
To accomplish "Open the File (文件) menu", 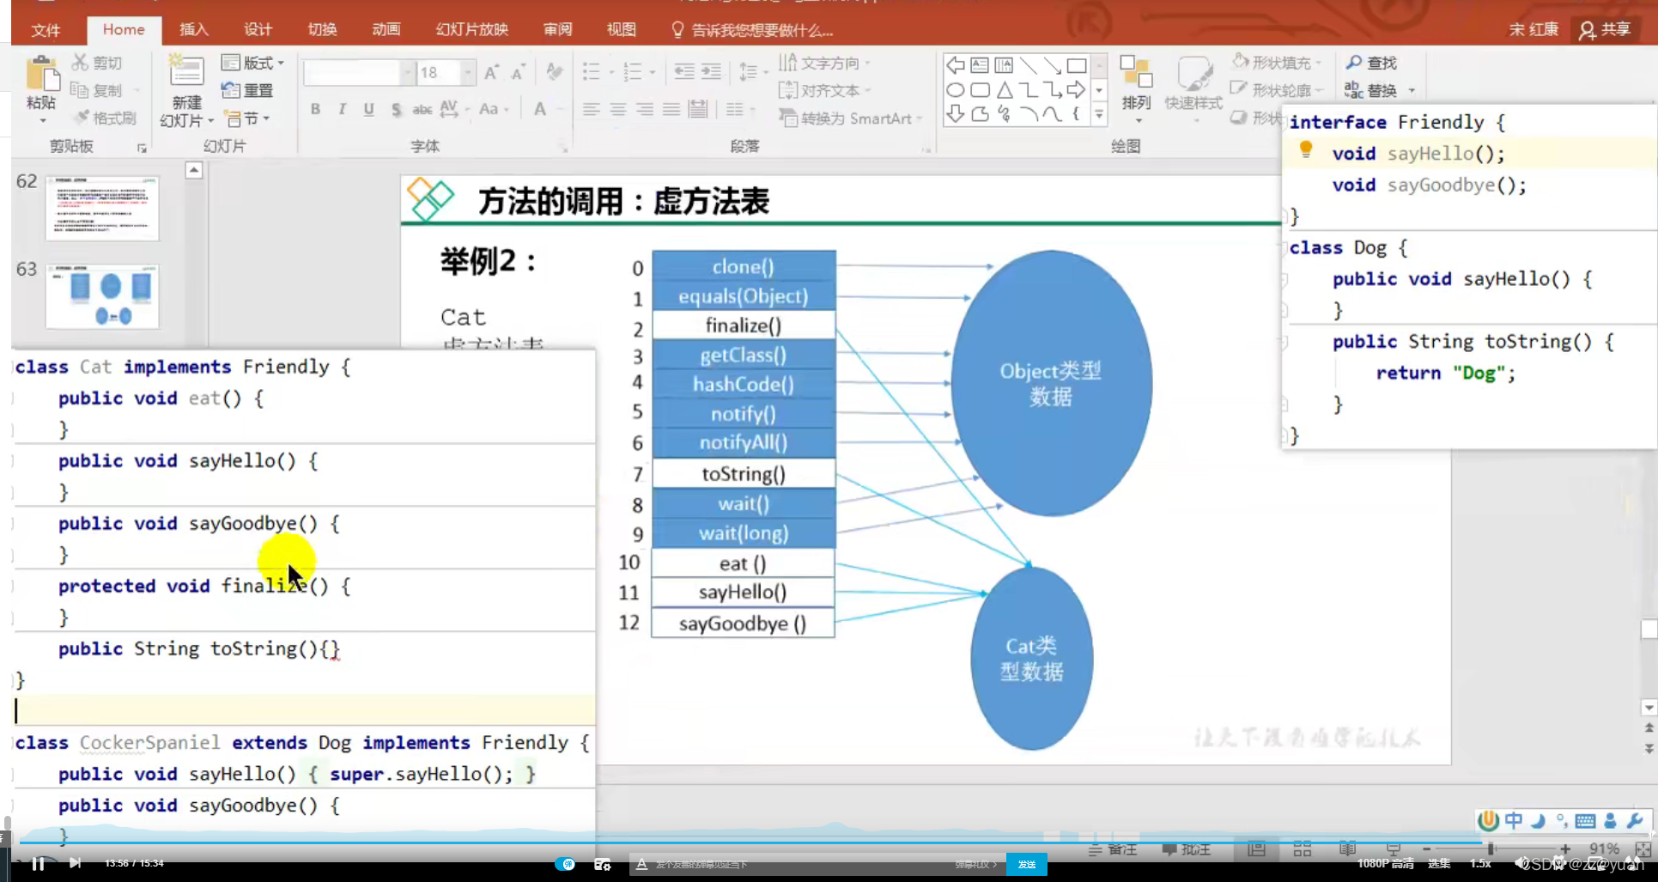I will pyautogui.click(x=46, y=30).
